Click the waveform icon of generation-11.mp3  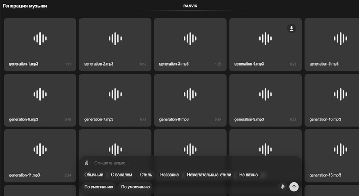coord(40,149)
